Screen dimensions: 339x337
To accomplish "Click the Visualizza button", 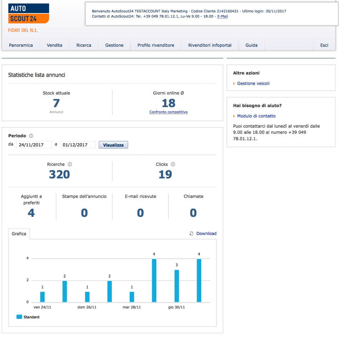I will click(113, 145).
